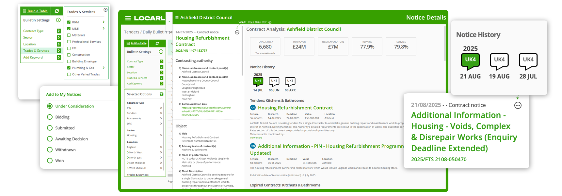
Task: Expand the North West location item
Action: 128,152
